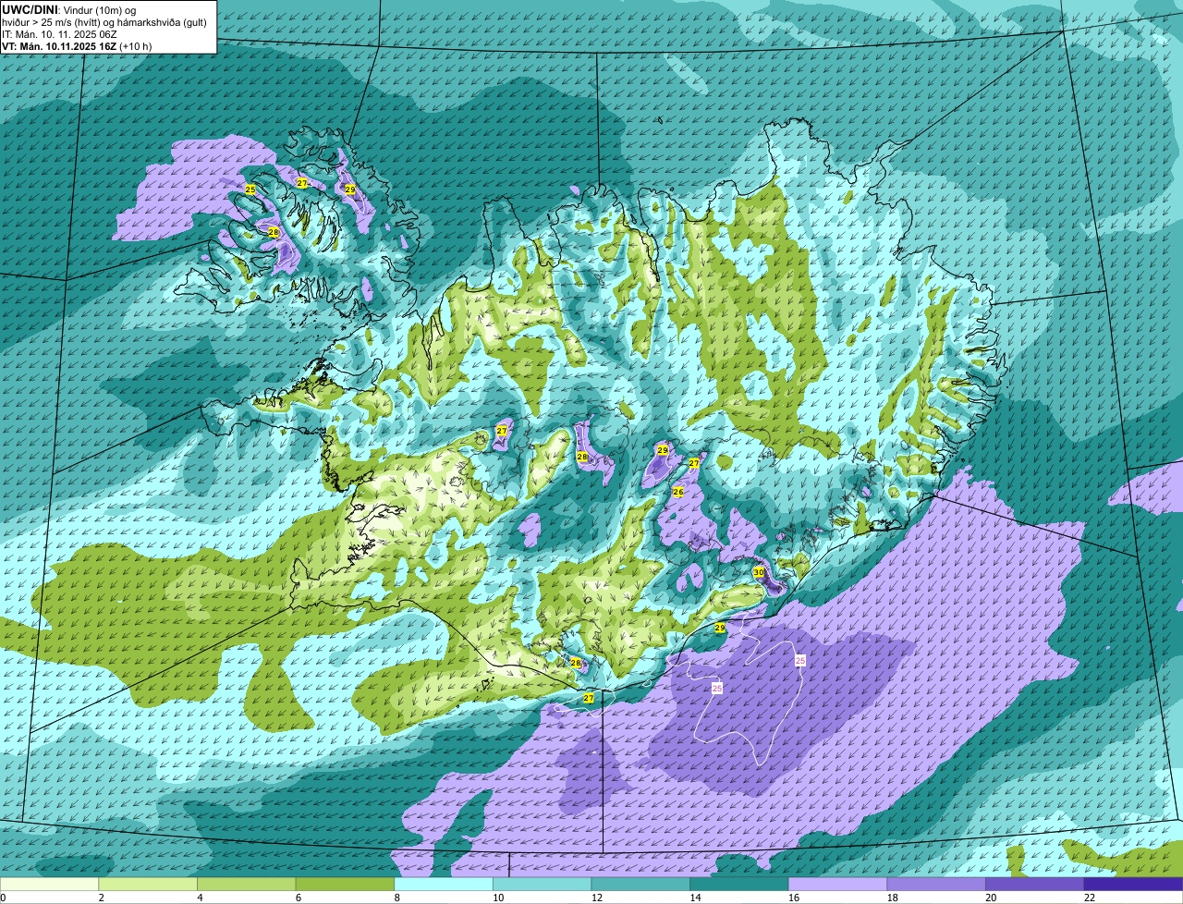Click the 10–12 m/s legend color swatch

coord(542,884)
